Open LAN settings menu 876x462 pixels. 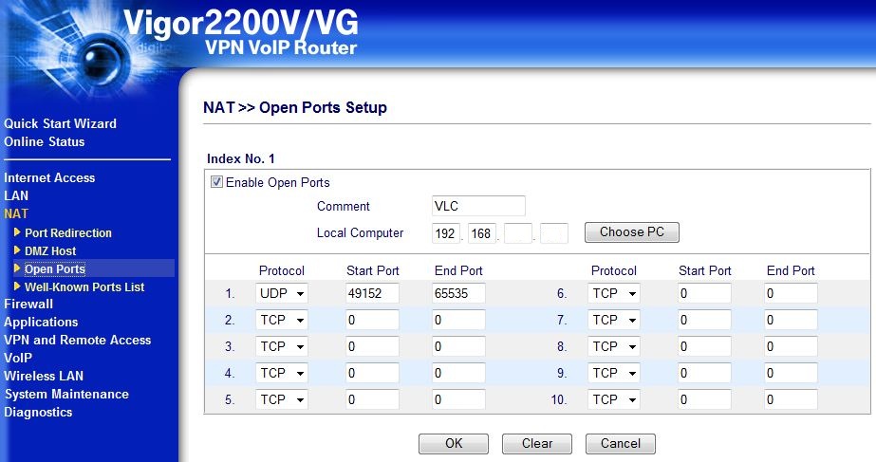15,195
